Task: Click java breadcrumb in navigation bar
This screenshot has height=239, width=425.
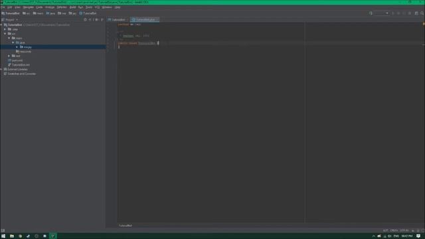Action: [x=50, y=13]
